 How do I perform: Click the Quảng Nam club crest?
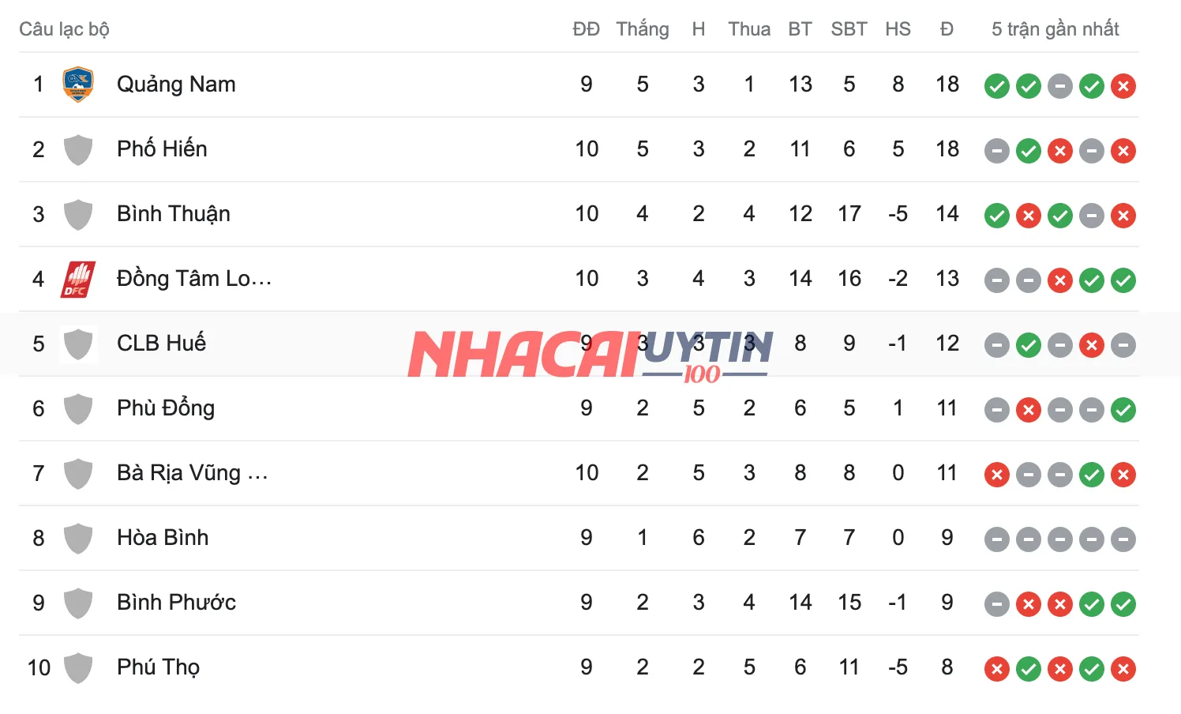pos(78,85)
